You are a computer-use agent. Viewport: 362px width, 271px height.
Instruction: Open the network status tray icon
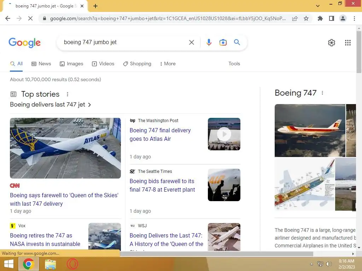click(320, 264)
